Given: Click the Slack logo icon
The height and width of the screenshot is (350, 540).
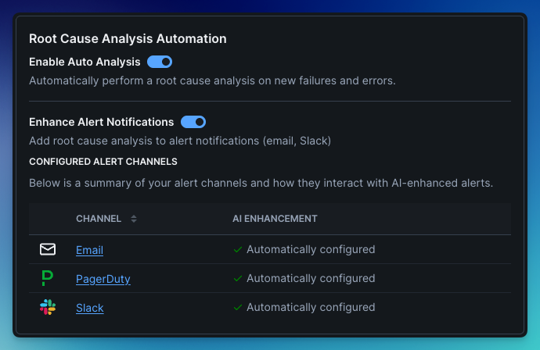Looking at the screenshot, I should [x=48, y=308].
